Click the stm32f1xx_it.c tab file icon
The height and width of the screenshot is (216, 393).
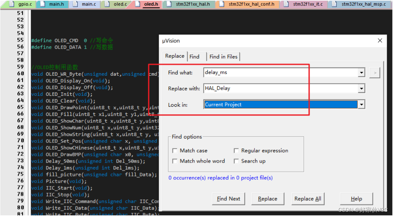pos(286,4)
